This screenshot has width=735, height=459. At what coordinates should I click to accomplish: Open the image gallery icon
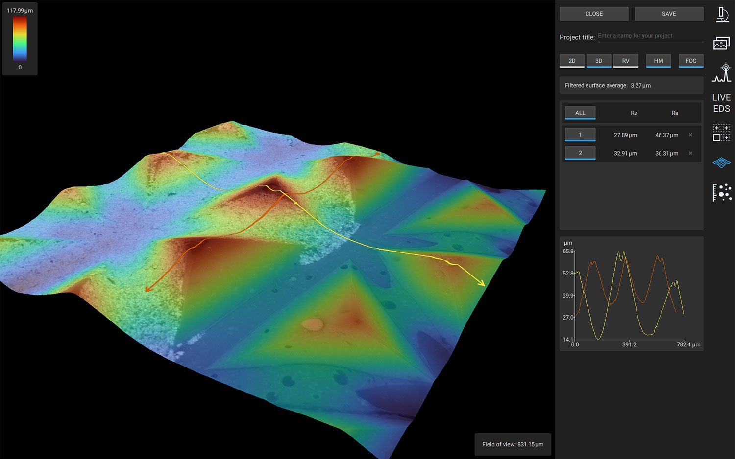pyautogui.click(x=721, y=43)
